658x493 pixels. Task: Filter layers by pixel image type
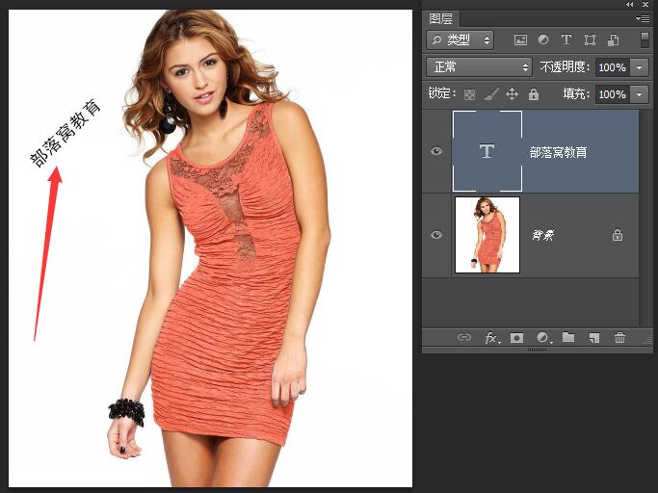click(x=520, y=40)
